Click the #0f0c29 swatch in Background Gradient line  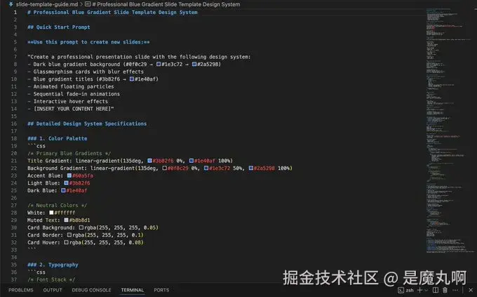tap(165, 168)
